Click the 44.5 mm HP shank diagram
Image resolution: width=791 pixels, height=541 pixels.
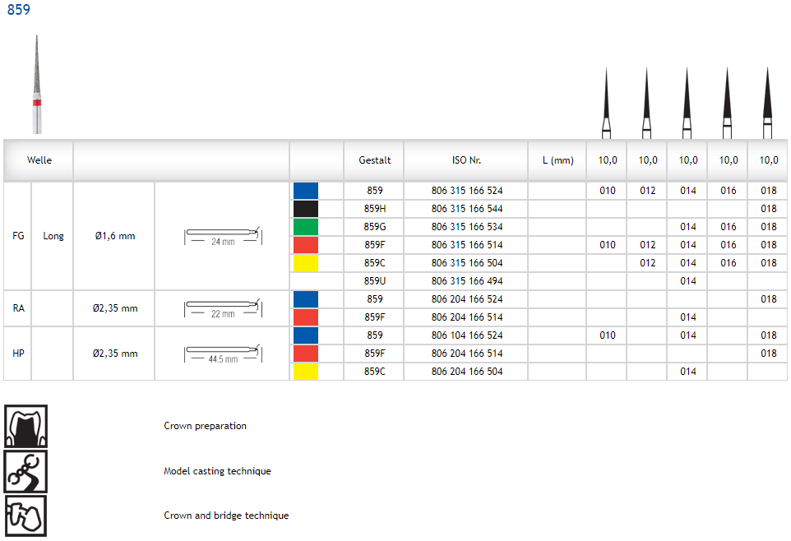point(222,354)
